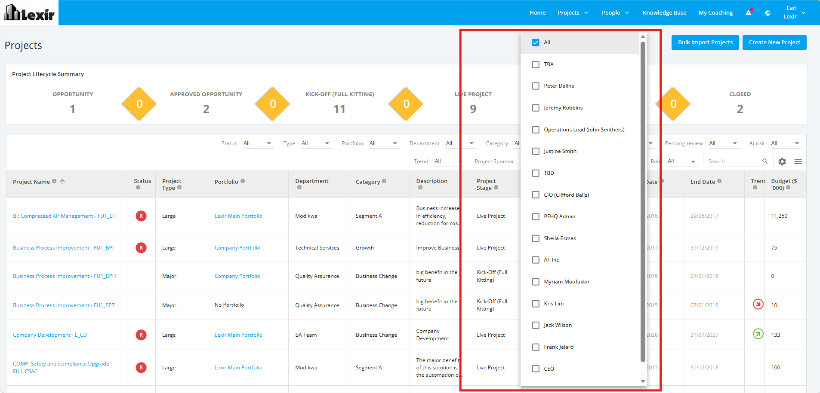The image size is (820, 393).
Task: Click red R status of COMP: Safety and Compliance Upgrade
Action: point(141,368)
